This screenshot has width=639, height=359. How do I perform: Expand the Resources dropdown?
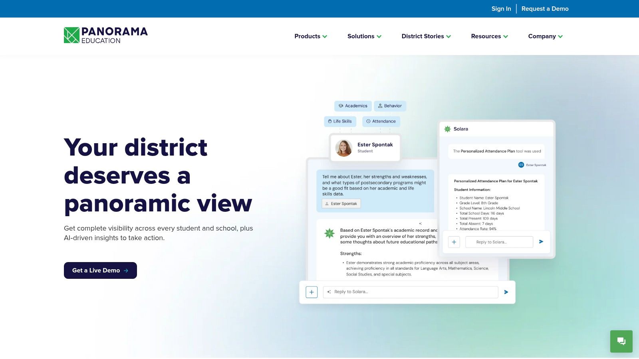(x=489, y=36)
